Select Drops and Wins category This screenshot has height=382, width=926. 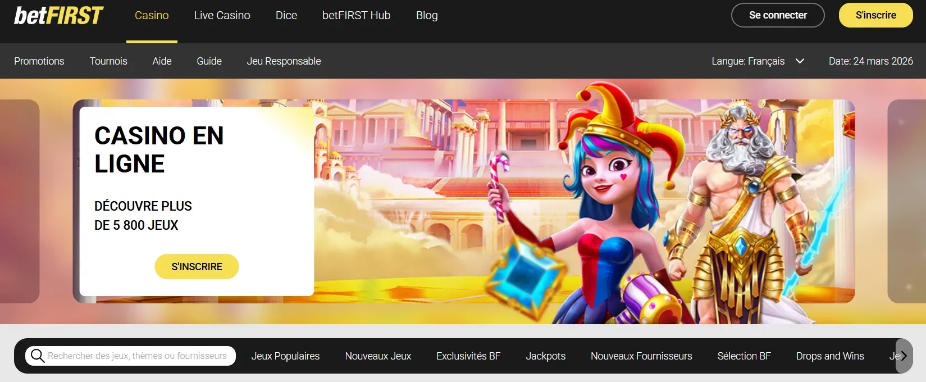830,356
